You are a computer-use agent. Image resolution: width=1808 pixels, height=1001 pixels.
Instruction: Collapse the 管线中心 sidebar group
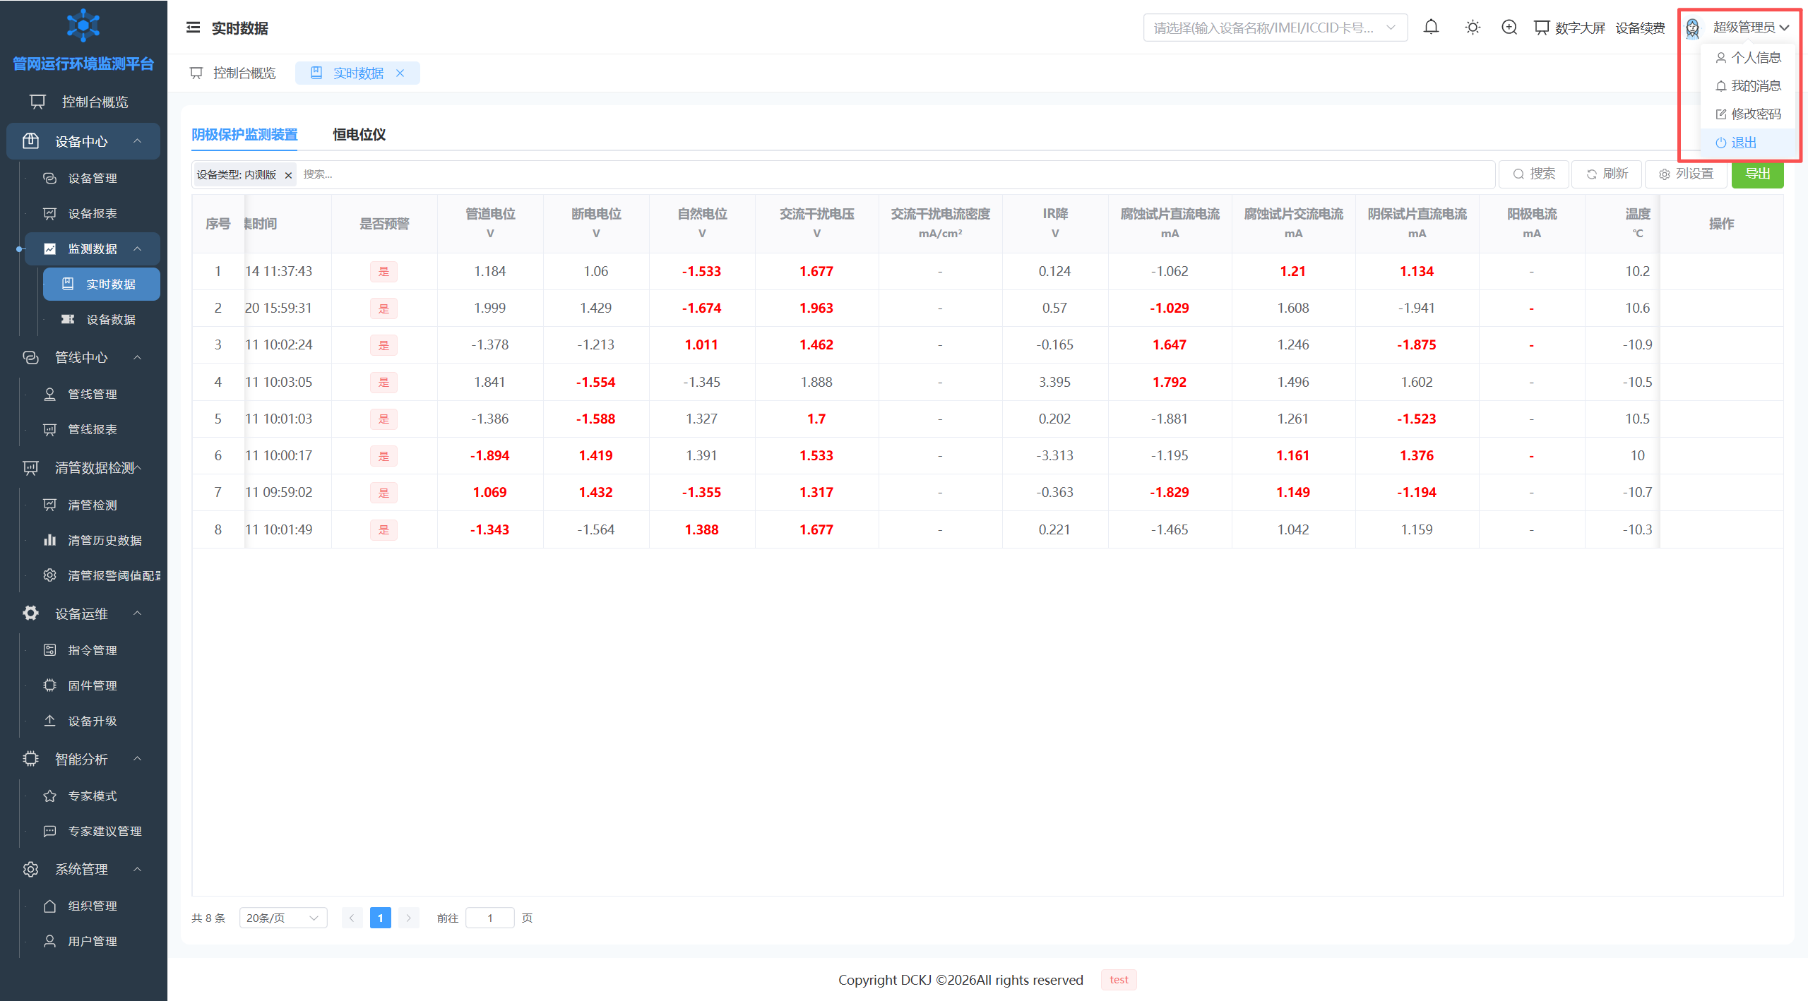[x=83, y=357]
